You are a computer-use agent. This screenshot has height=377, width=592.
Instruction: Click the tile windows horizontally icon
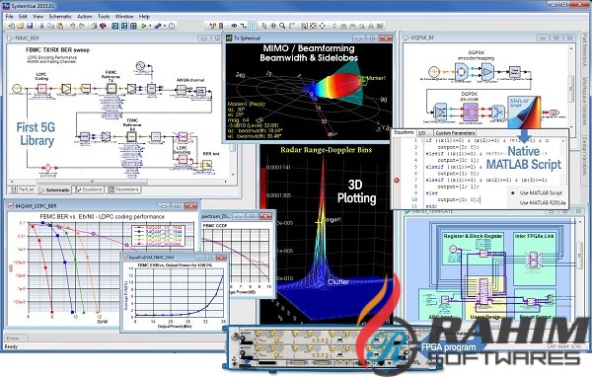coord(115,26)
